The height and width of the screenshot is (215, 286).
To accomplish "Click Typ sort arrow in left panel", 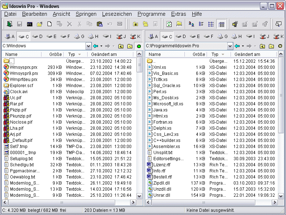I will click(79, 54).
